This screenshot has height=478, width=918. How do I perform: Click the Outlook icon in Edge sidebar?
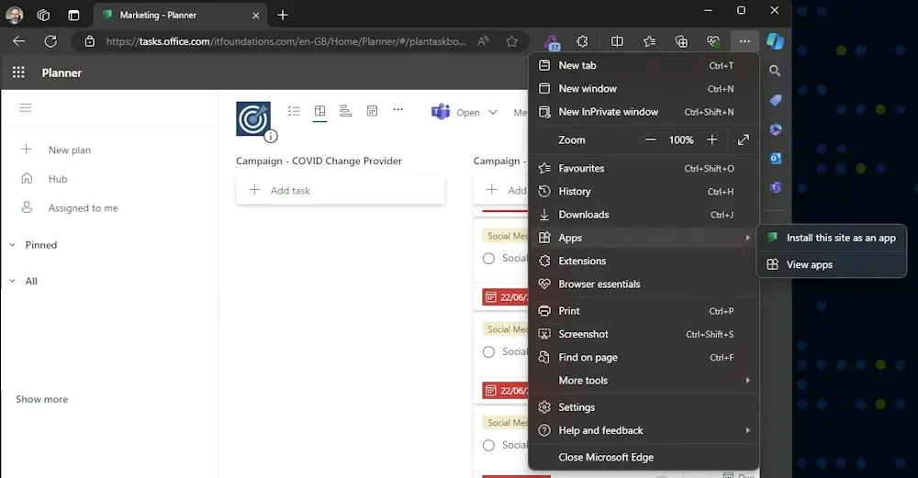point(775,158)
